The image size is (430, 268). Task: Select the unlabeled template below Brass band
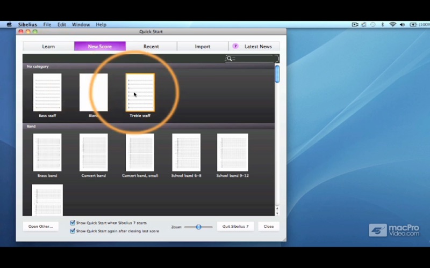click(47, 200)
